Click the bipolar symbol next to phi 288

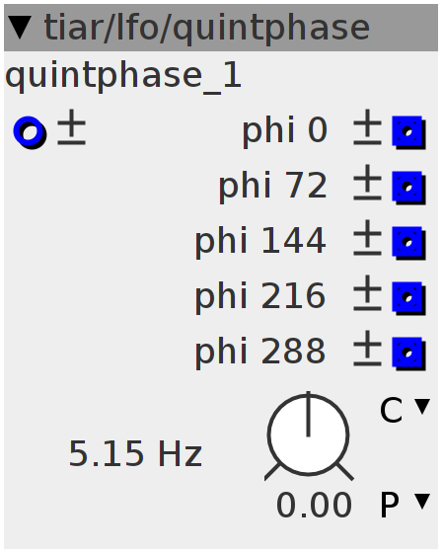click(x=367, y=349)
